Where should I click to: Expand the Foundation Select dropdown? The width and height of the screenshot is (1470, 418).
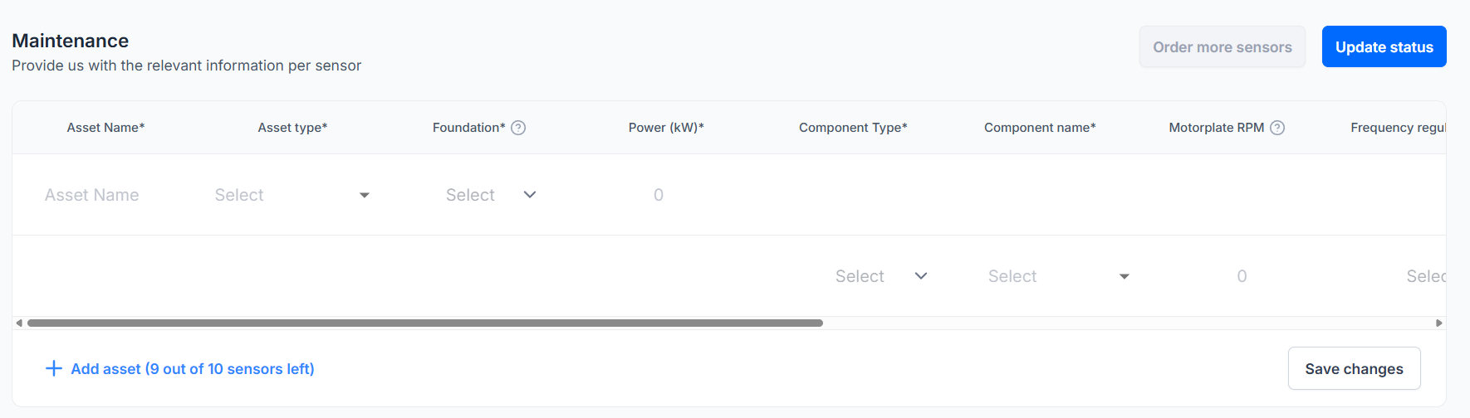(491, 195)
